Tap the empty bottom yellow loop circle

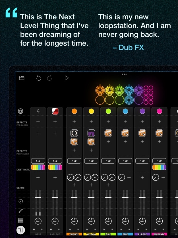coord(110,100)
